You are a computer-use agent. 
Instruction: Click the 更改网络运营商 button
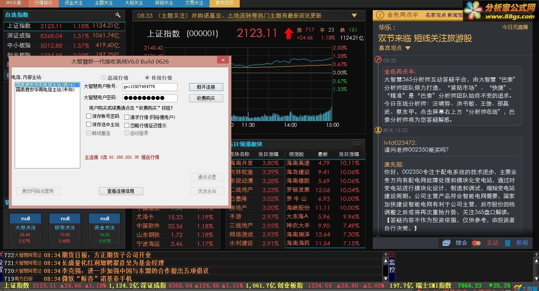38,191
